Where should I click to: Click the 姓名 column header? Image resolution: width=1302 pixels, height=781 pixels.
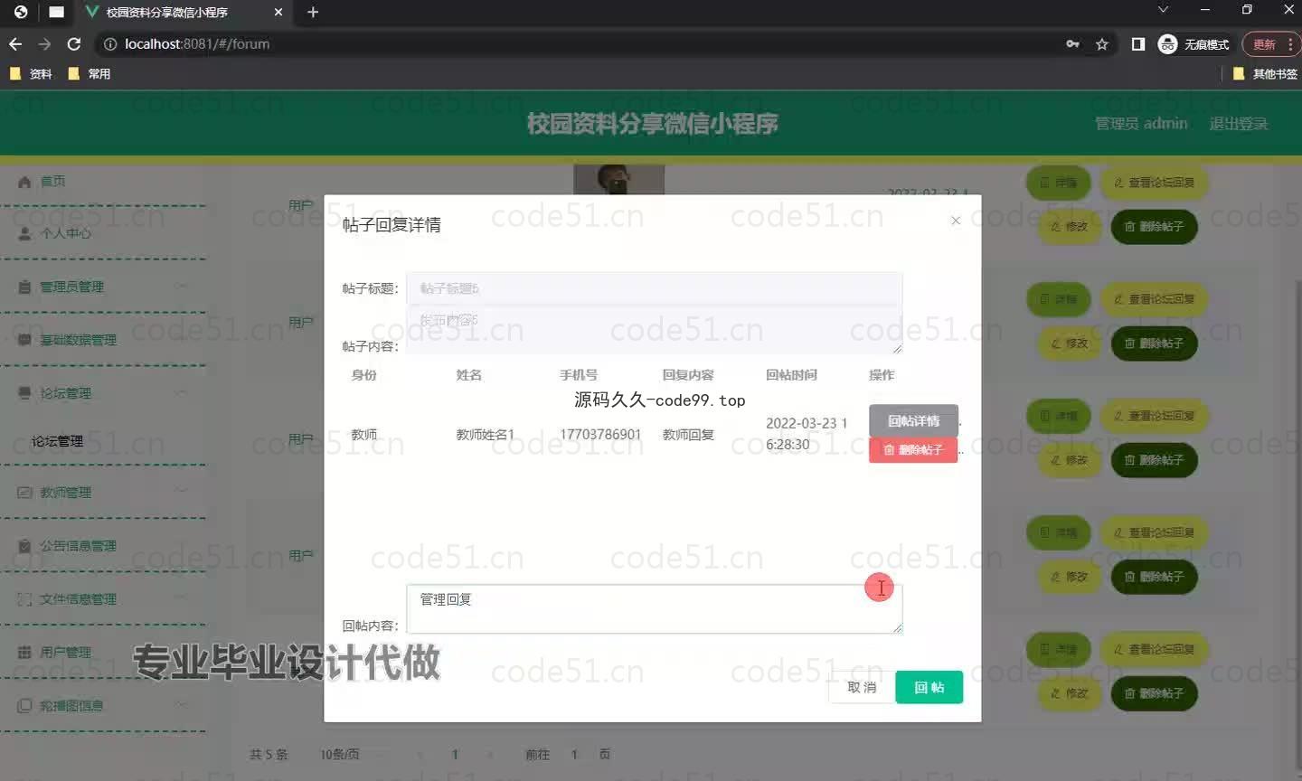point(469,375)
